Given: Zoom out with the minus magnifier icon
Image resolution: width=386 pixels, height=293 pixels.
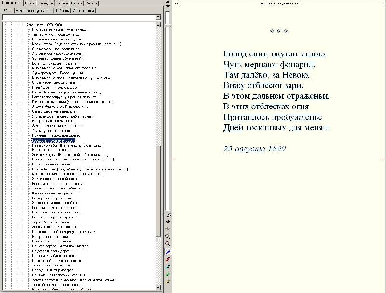Looking at the screenshot, I should [168, 237].
